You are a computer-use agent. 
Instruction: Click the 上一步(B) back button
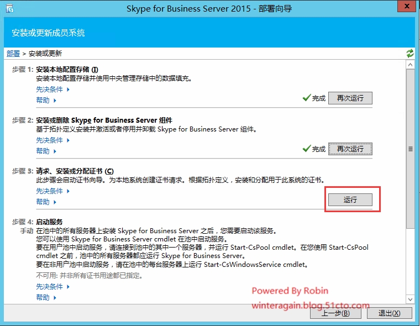click(335, 313)
